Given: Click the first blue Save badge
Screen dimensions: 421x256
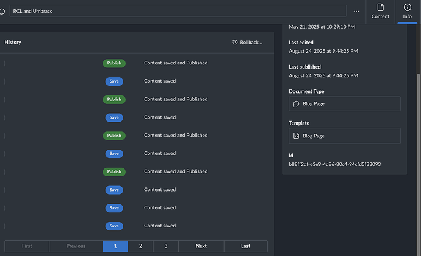Looking at the screenshot, I should coord(114,81).
